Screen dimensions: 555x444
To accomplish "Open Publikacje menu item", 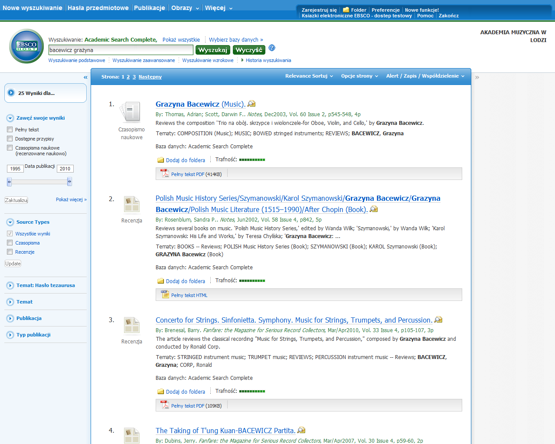I will [150, 8].
